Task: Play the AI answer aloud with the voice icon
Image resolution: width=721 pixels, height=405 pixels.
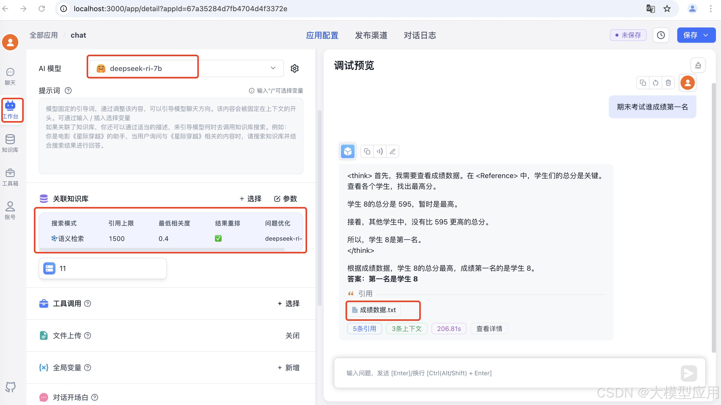Action: pyautogui.click(x=380, y=151)
